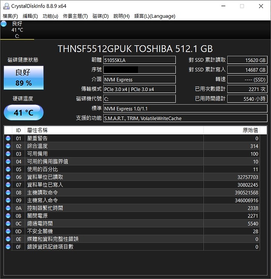The height and width of the screenshot is (279, 271).
Task: Click the 0E ID cell
Action: (x=18, y=239)
